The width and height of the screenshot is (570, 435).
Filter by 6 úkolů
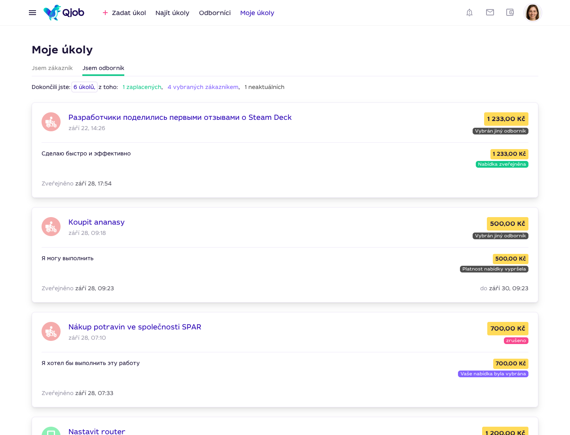84,87
